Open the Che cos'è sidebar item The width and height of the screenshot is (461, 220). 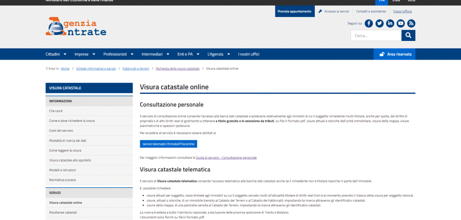pyautogui.click(x=89, y=111)
